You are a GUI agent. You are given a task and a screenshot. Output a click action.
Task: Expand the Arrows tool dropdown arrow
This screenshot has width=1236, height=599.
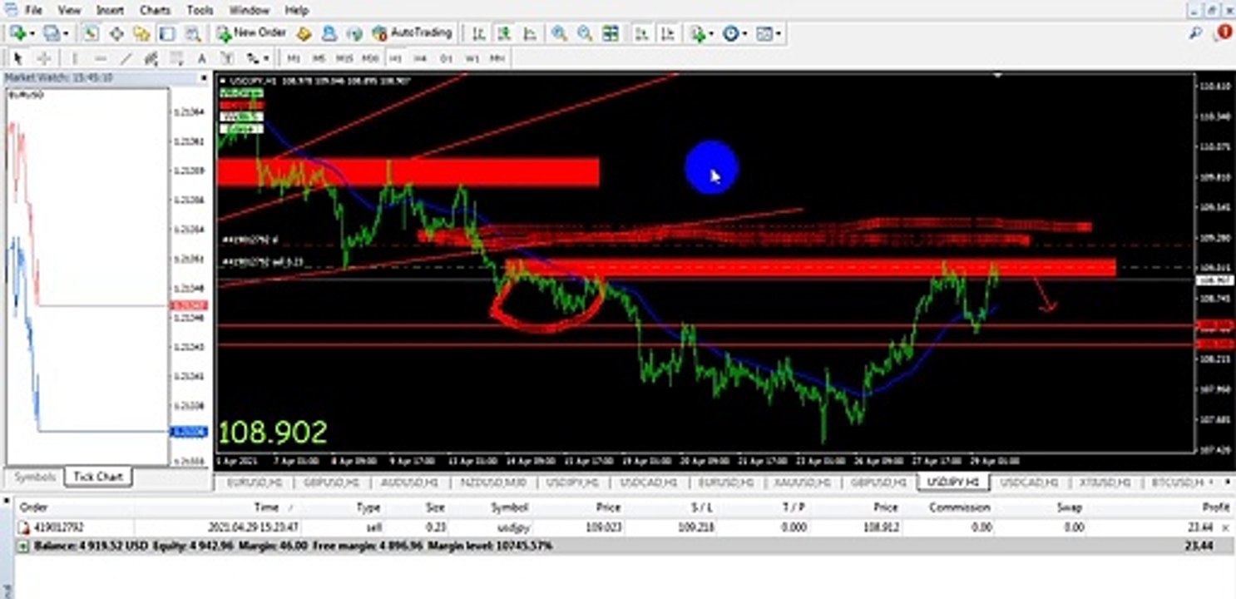(266, 59)
